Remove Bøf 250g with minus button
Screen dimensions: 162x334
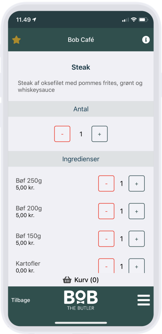coord(106,184)
